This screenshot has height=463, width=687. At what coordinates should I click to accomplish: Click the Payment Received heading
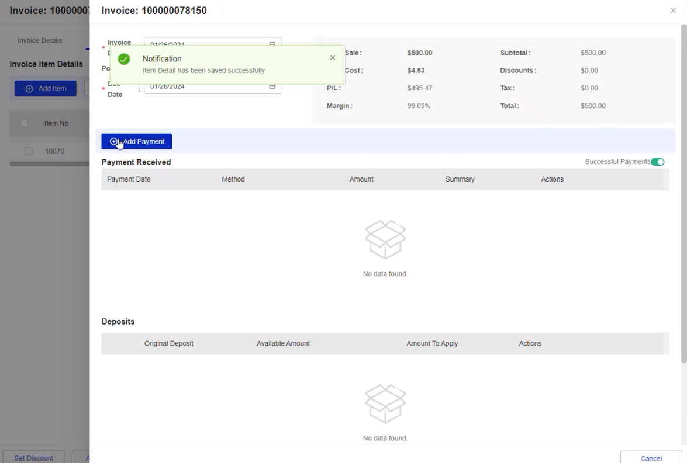pos(136,162)
